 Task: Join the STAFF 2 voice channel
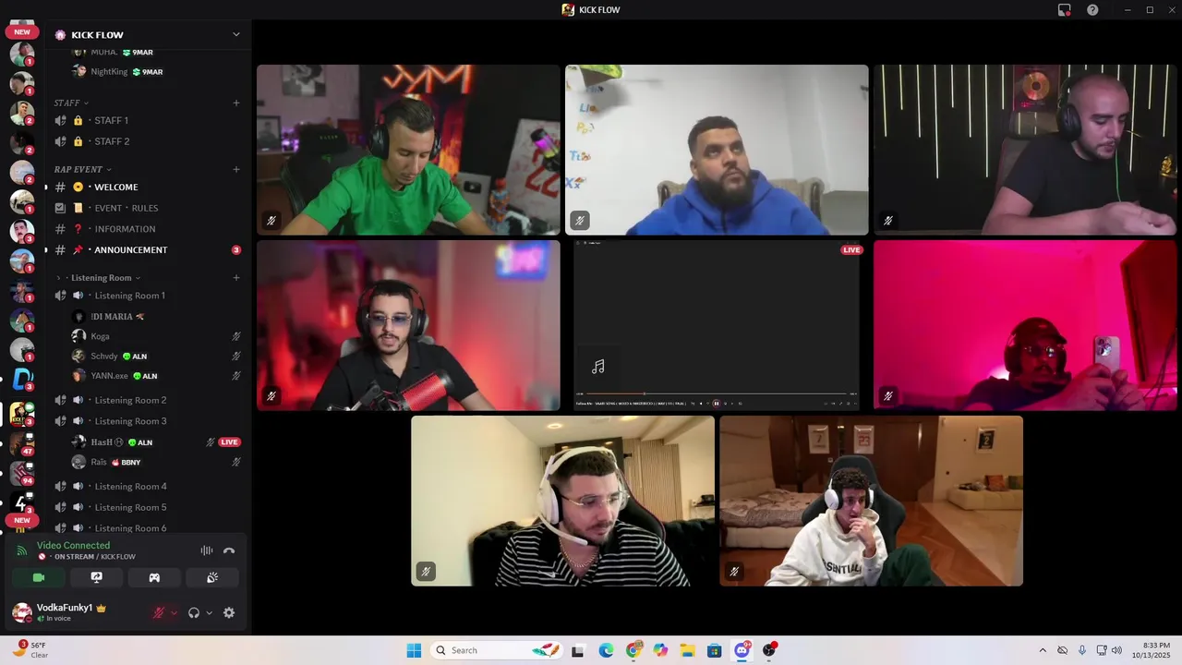click(x=147, y=141)
